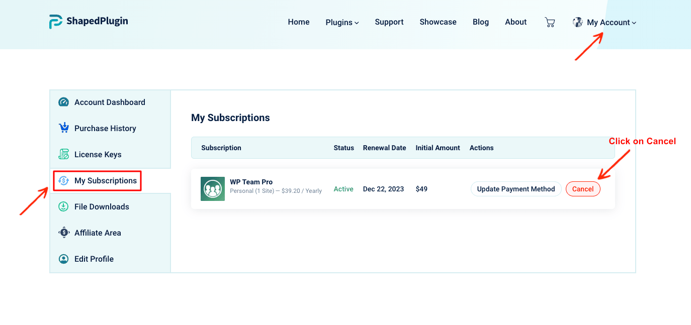Click the WP Team Pro subscription name
The width and height of the screenshot is (691, 325).
tap(251, 182)
